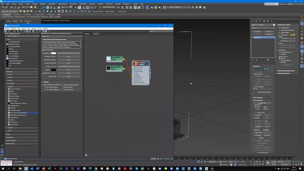The image size is (304, 171).
Task: Click the Base Color map button
Action: (x=68, y=53)
